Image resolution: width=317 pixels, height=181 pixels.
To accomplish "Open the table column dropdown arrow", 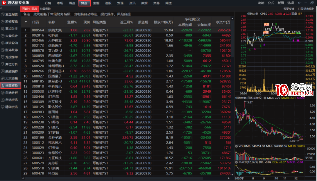I will 26,22.
